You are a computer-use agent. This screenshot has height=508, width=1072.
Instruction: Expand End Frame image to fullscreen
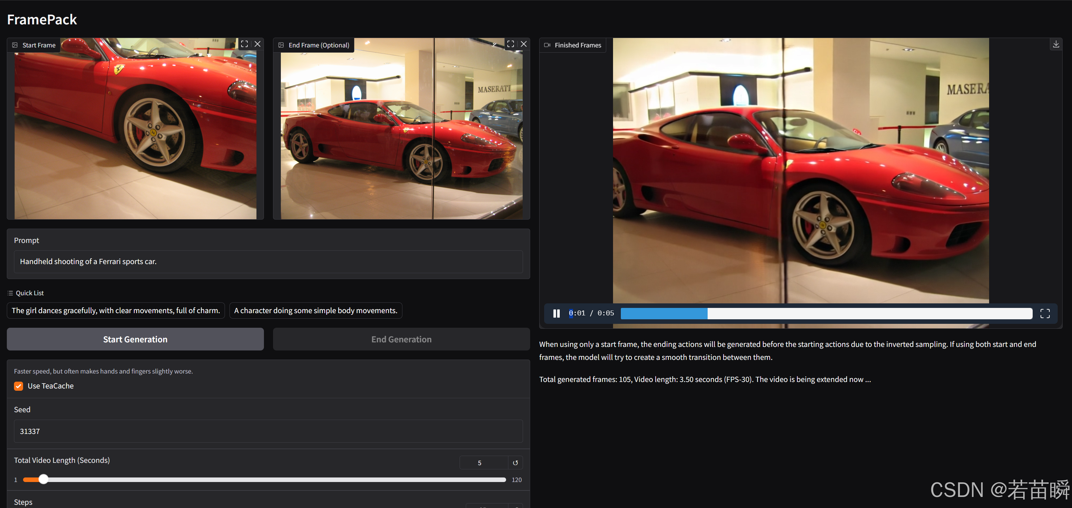(x=510, y=44)
